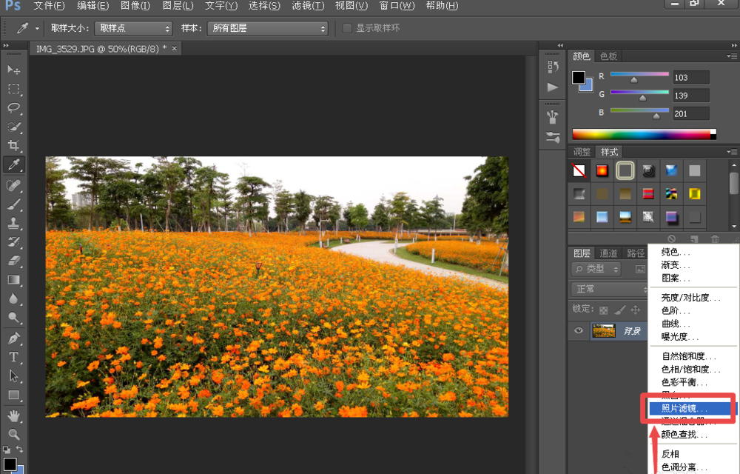The width and height of the screenshot is (740, 474).
Task: Toggle lock transparent pixels icon
Action: pyautogui.click(x=604, y=310)
